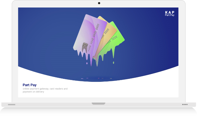Click the KAP logo text
This screenshot has height=122, width=197.
[170, 12]
